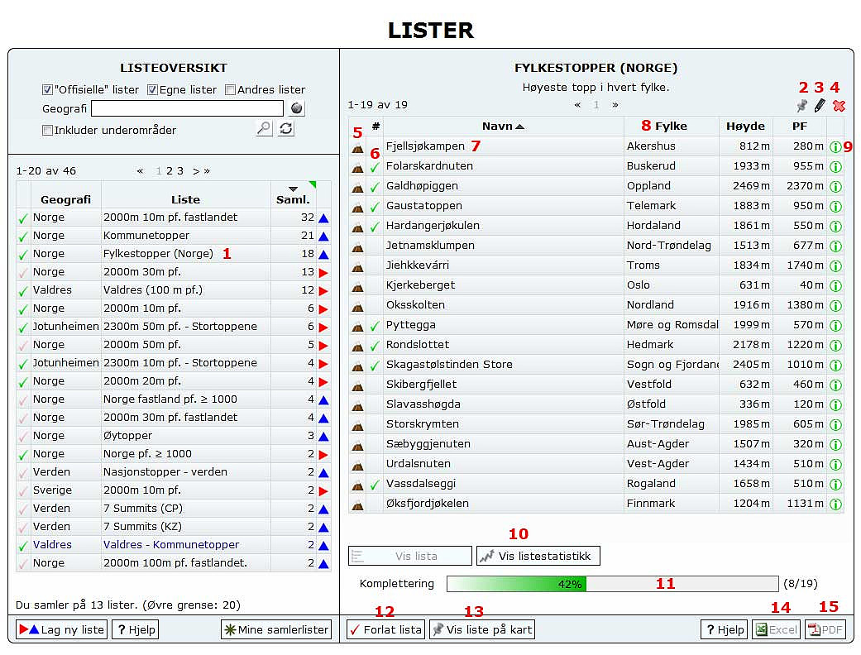The image size is (861, 655).
Task: Click the red X delete list icon
Action: [839, 106]
